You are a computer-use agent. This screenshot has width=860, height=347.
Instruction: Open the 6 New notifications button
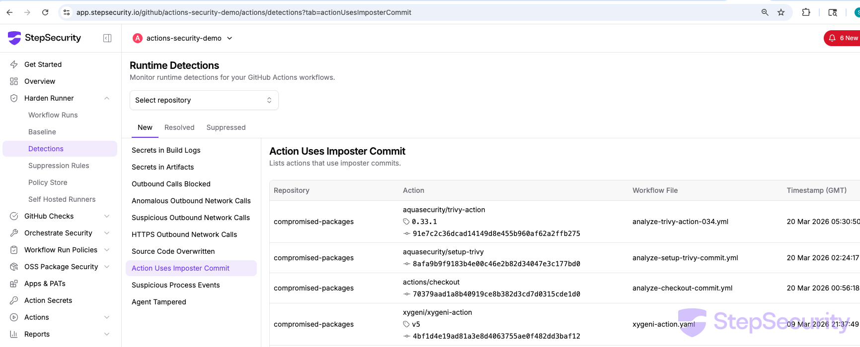click(843, 38)
